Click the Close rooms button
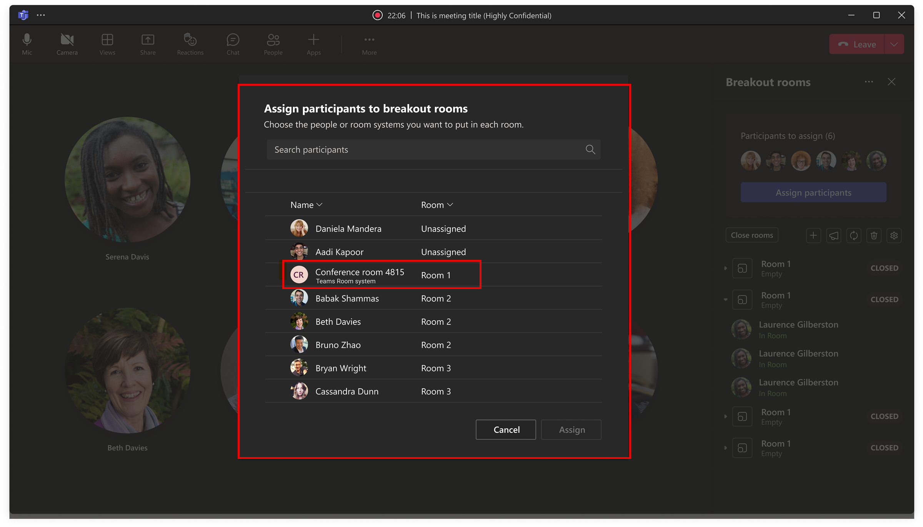Viewport: 923px width, 527px height. [x=751, y=235]
